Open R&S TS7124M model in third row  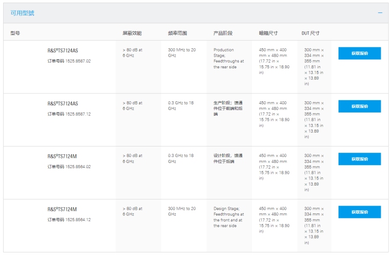point(62,156)
